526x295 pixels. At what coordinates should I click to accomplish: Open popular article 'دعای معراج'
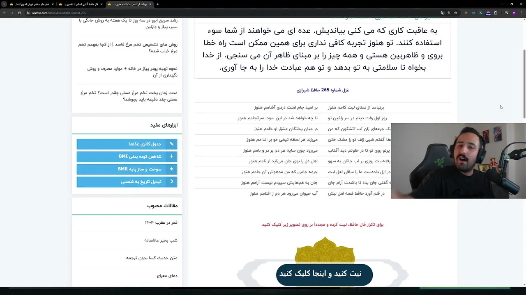167,276
